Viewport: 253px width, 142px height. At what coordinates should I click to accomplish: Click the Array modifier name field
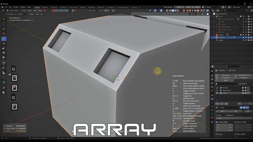coord(229,108)
